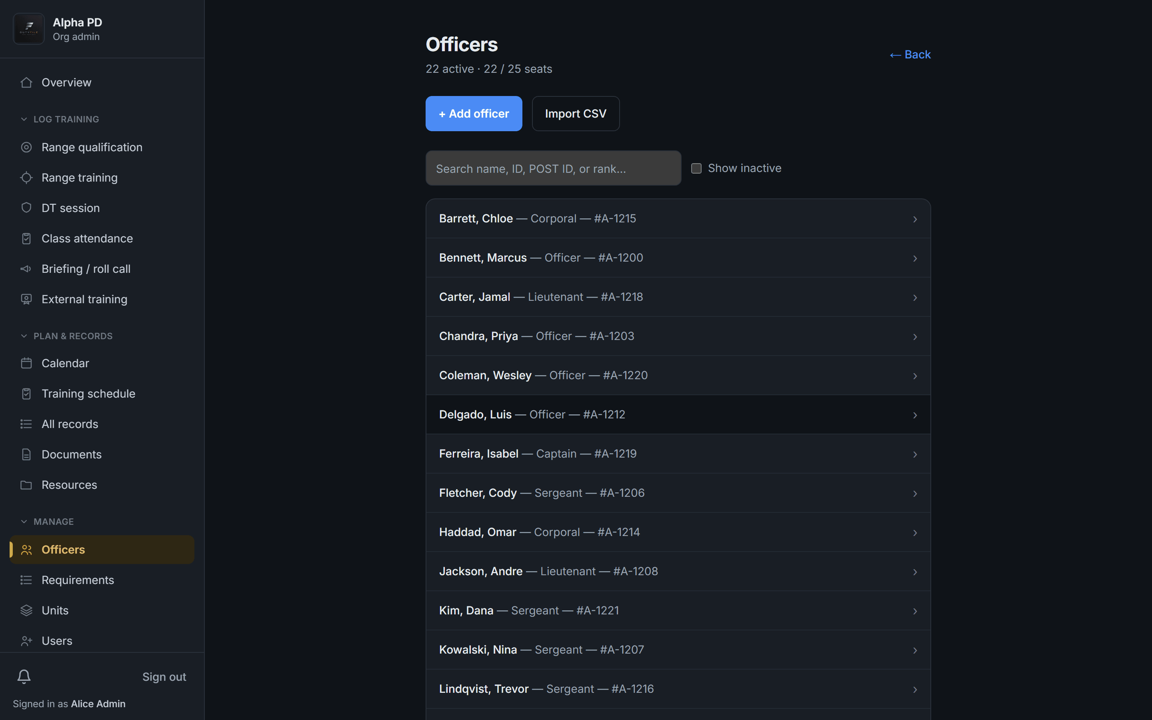The width and height of the screenshot is (1152, 720).
Task: Click the Overview home icon
Action: [x=26, y=82]
